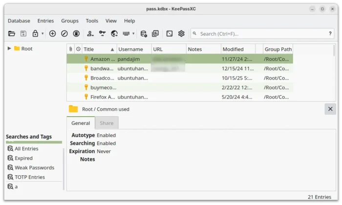Image resolution: width=342 pixels, height=205 pixels.
Task: Copy username to clipboard toolbar icon
Action: coord(90,34)
